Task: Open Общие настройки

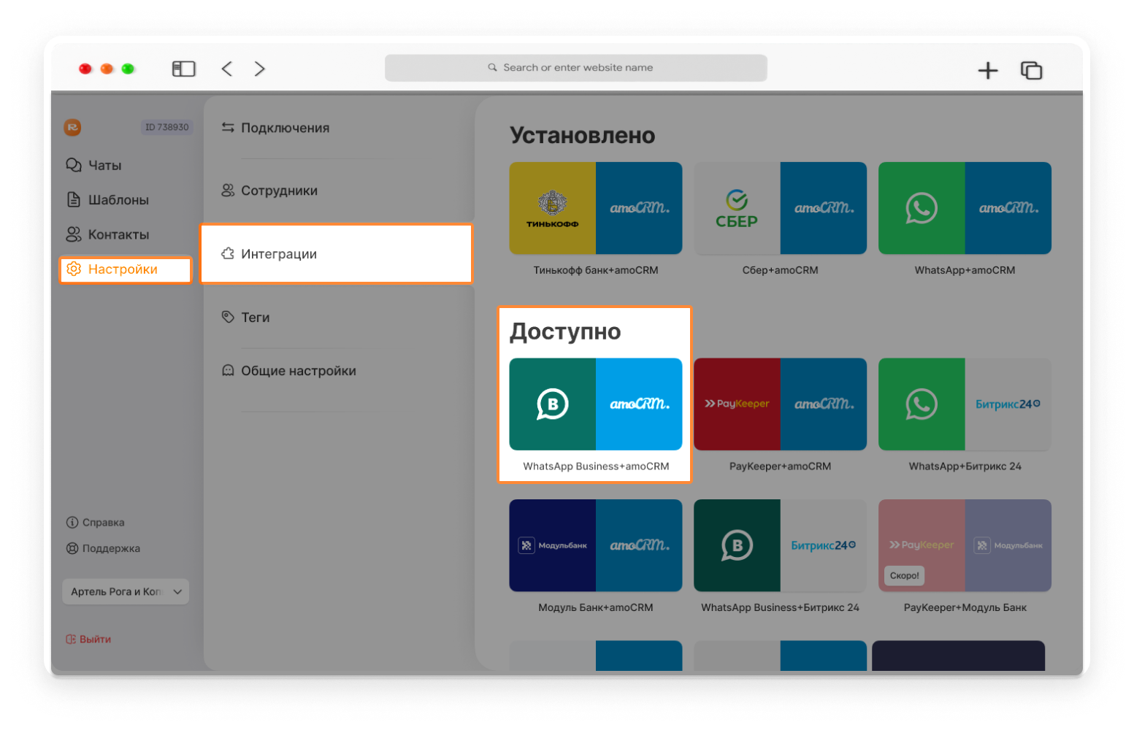Action: 288,371
